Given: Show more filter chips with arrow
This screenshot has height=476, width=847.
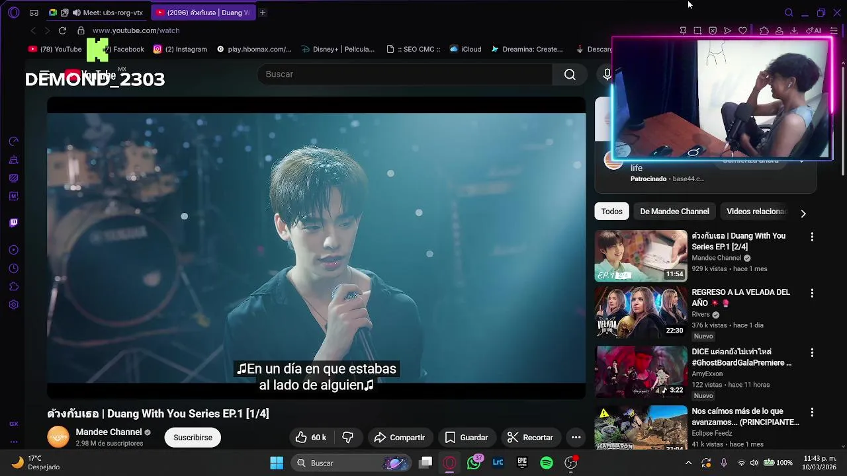Looking at the screenshot, I should (803, 214).
